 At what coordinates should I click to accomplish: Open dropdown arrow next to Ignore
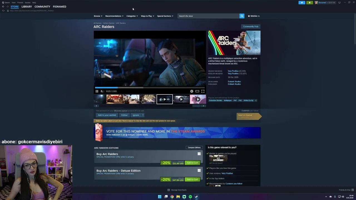pyautogui.click(x=143, y=115)
